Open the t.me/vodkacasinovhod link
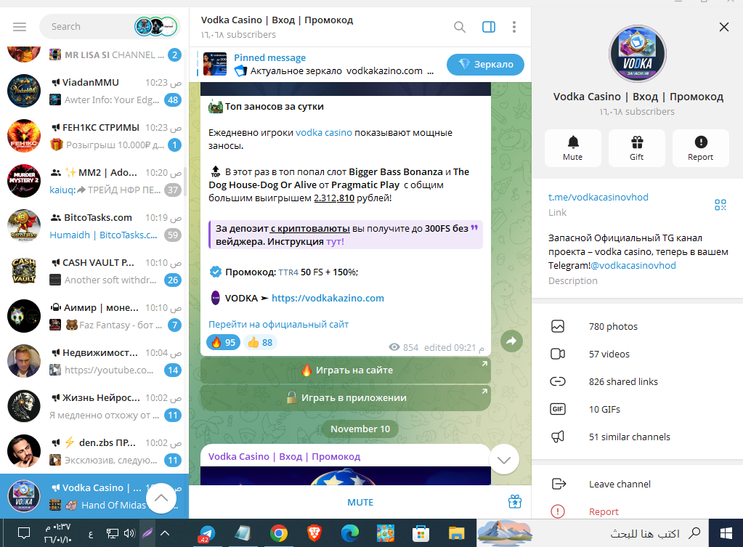 [x=598, y=197]
